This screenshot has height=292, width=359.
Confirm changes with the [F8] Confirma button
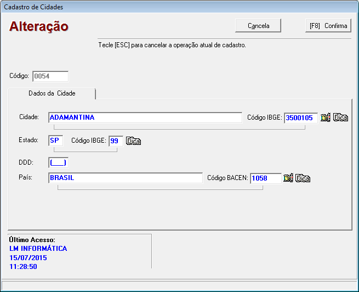click(328, 26)
